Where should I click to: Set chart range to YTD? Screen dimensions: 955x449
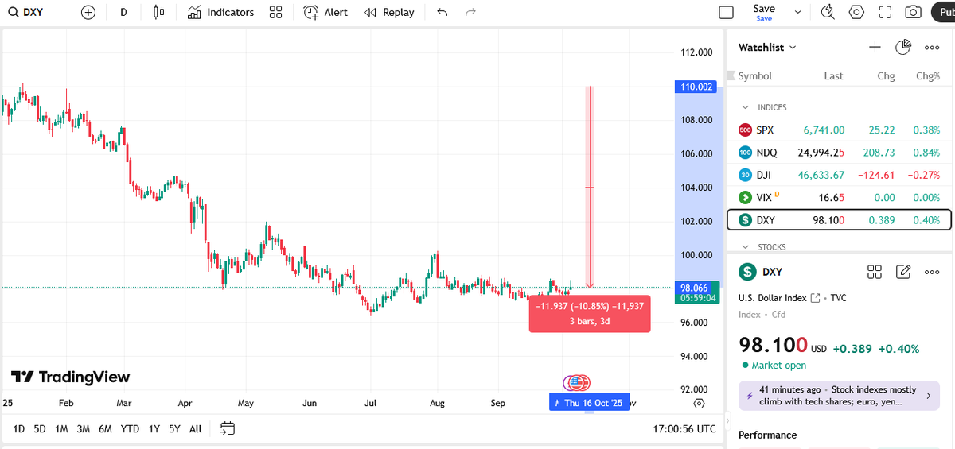[x=130, y=429]
